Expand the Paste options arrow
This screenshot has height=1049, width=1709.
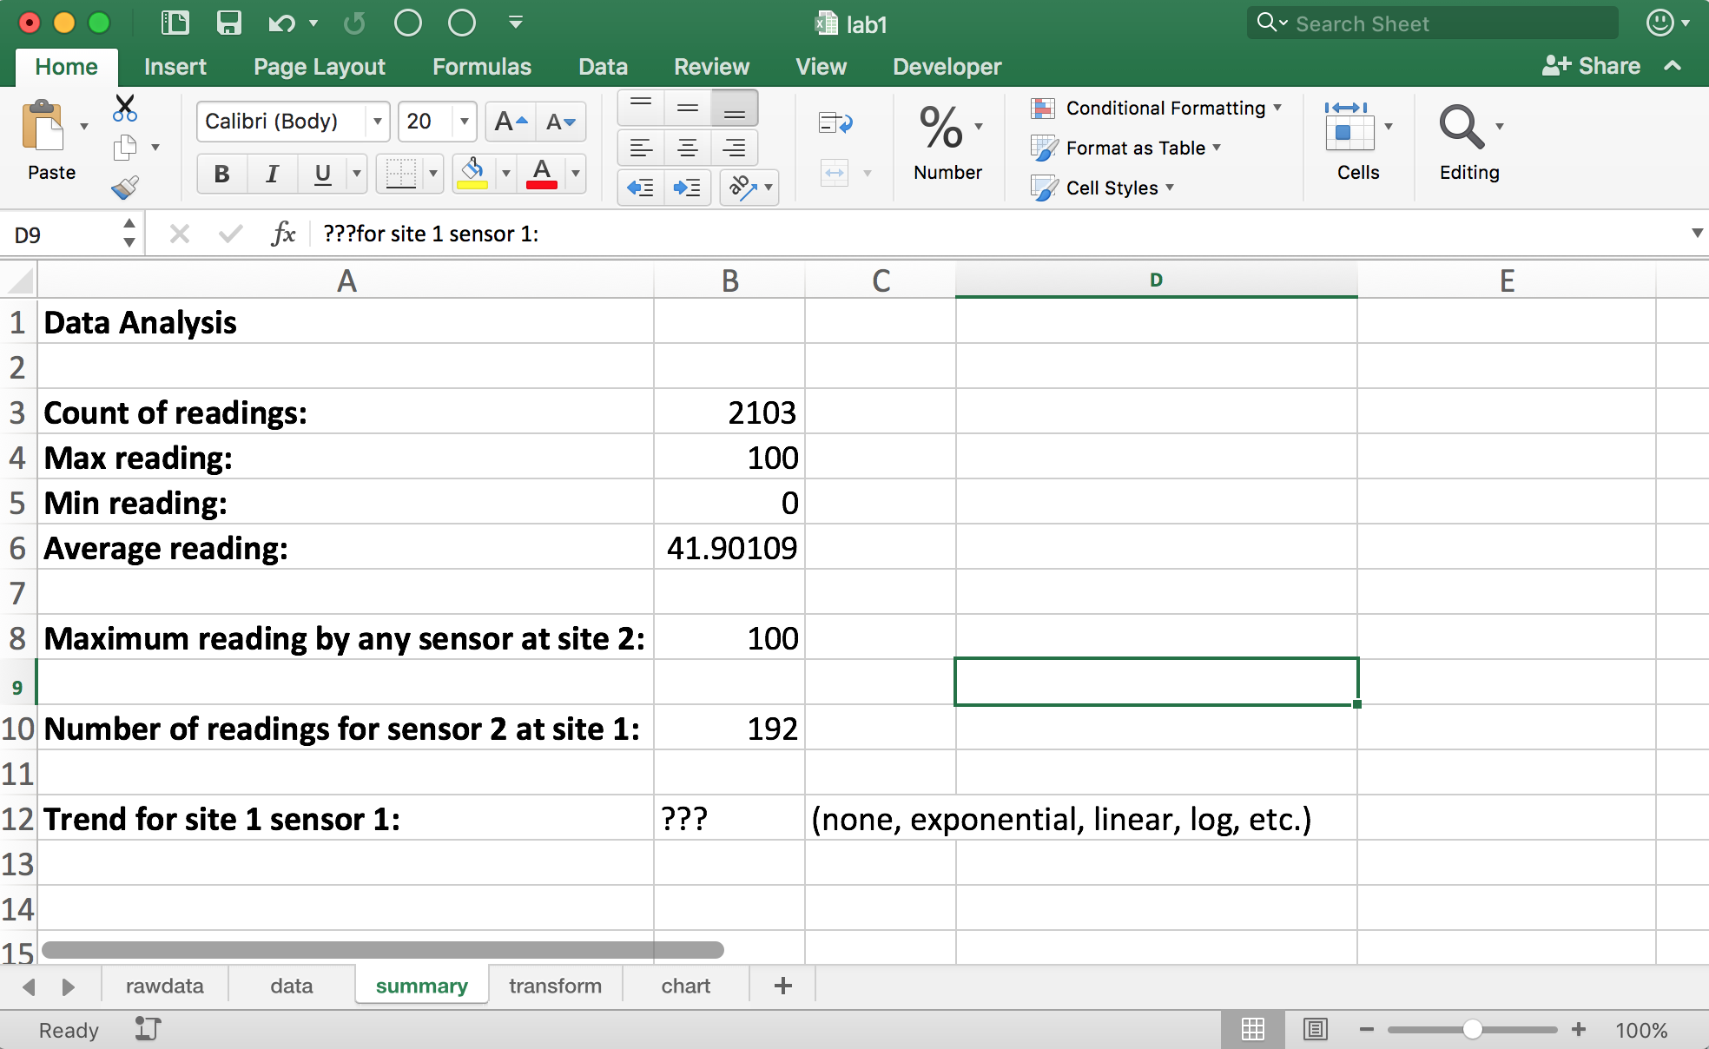tap(84, 127)
